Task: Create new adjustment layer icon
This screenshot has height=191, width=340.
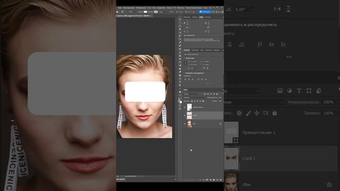Action: (210, 180)
